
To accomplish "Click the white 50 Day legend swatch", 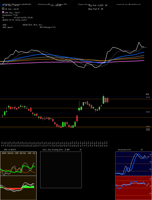I will pos(3,9).
